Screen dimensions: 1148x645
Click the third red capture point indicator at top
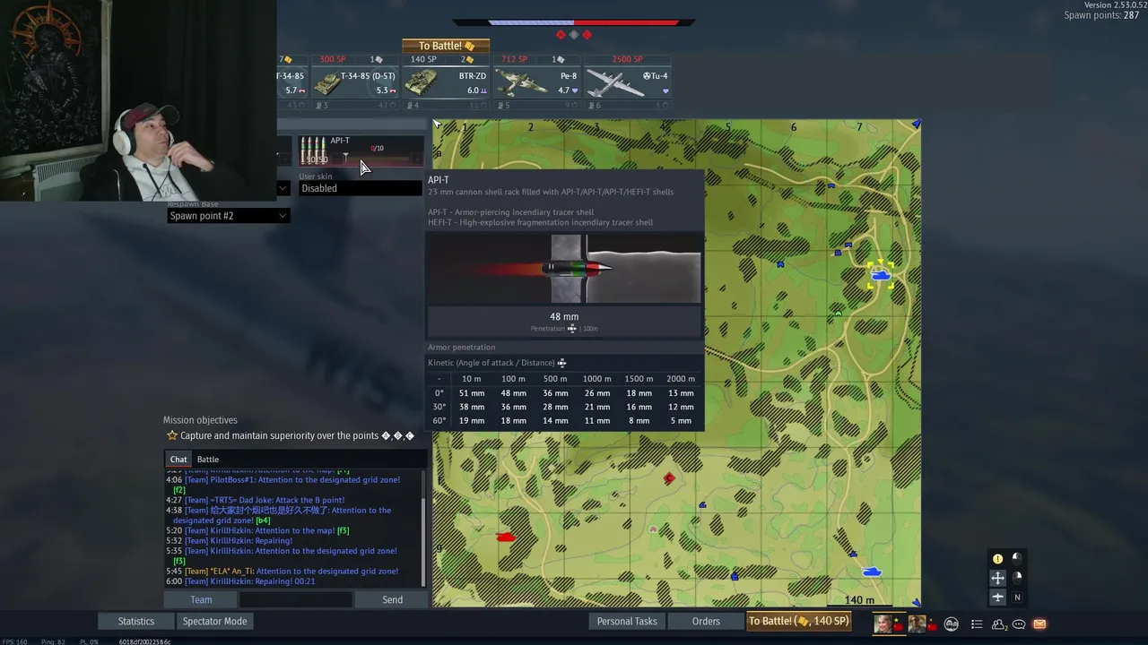(x=587, y=35)
